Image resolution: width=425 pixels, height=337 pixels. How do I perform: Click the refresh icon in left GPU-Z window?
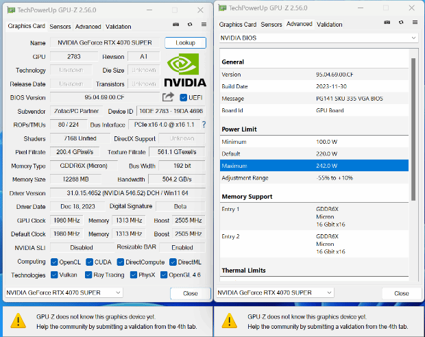click(190, 25)
